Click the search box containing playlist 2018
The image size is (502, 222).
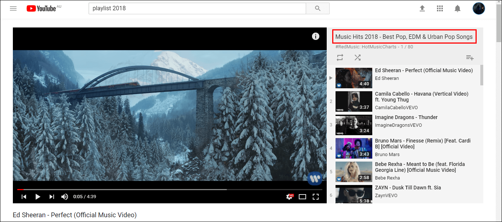197,8
